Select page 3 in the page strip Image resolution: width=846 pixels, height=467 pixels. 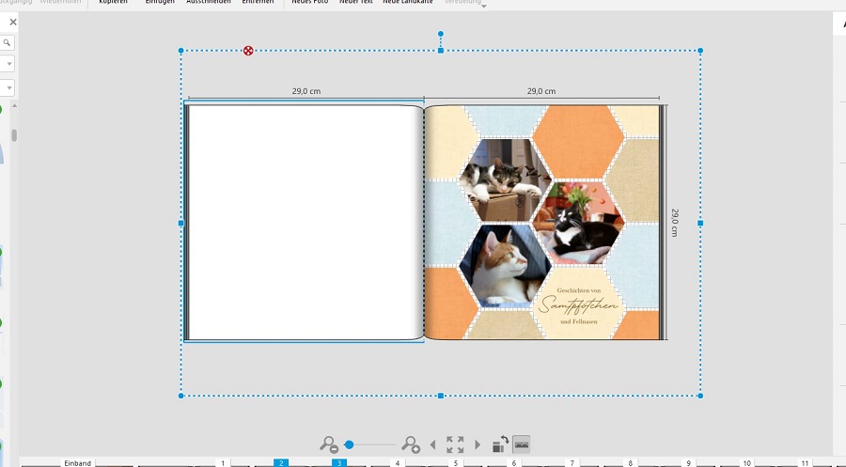click(338, 462)
